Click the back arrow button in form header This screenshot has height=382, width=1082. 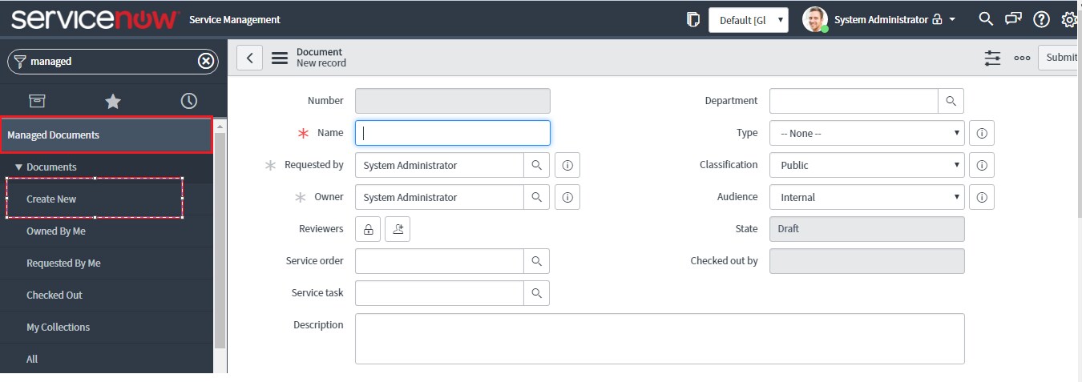pyautogui.click(x=249, y=58)
